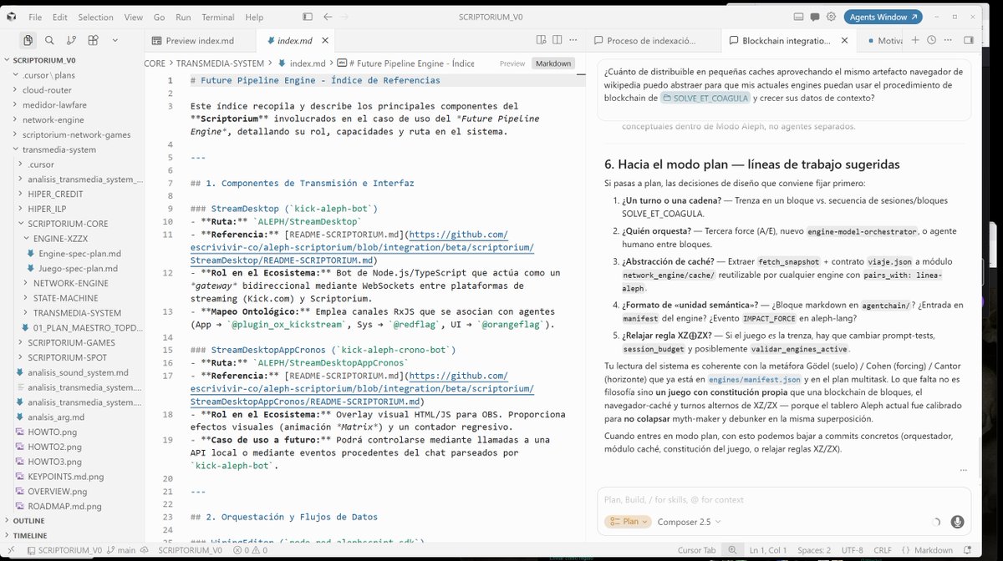The width and height of the screenshot is (1003, 561).
Task: Change encoding UTF-8 in status bar
Action: click(x=853, y=550)
